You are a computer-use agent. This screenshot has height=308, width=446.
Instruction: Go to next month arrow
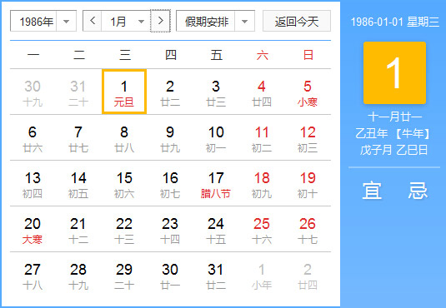(x=160, y=21)
